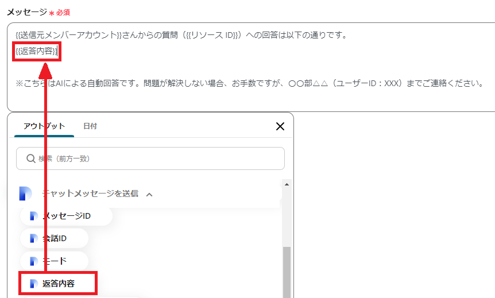
Task: Click the 検索（前方一致）search field
Action: (150, 158)
